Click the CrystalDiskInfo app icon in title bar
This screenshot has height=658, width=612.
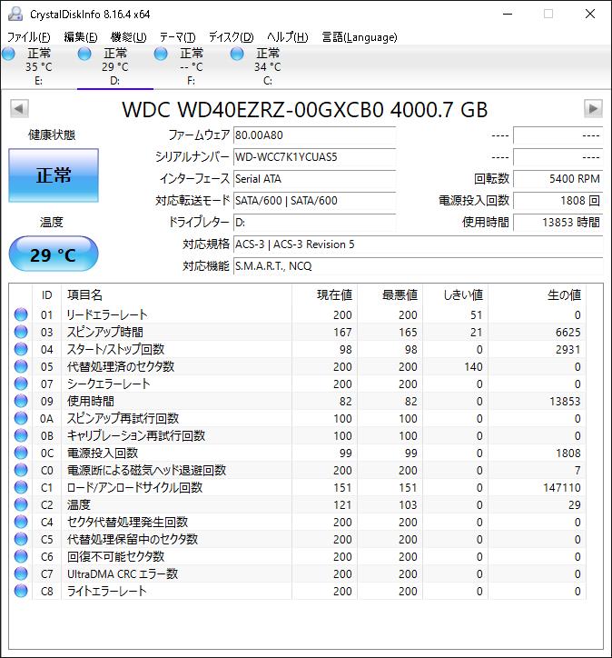click(x=15, y=14)
